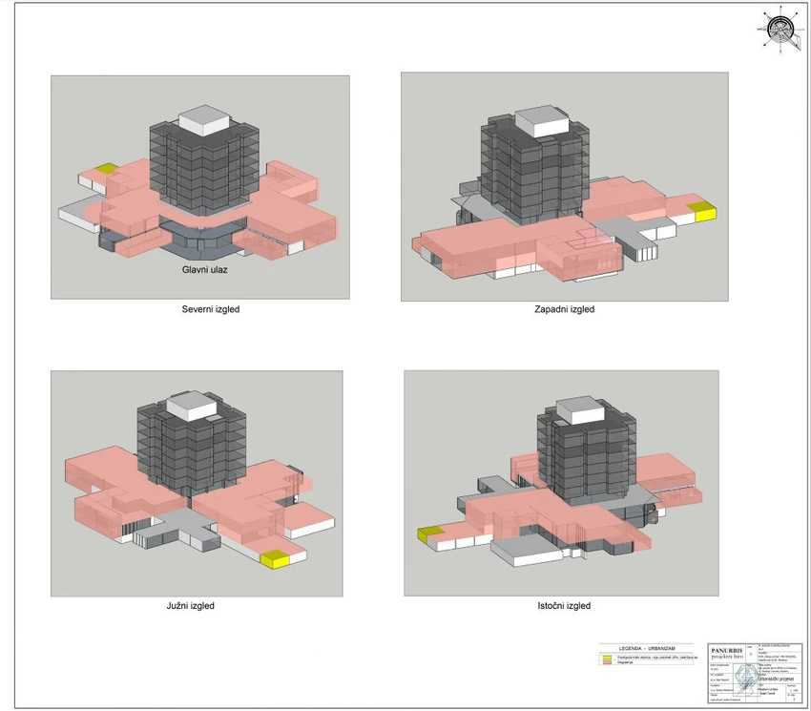The image size is (811, 711).
Task: Click the white rooftop box in Severni izgled
Action: pos(204,120)
